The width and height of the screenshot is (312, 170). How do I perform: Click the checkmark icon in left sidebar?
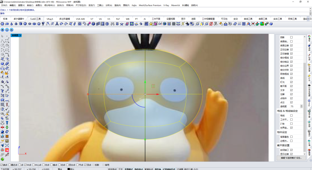tap(7, 109)
